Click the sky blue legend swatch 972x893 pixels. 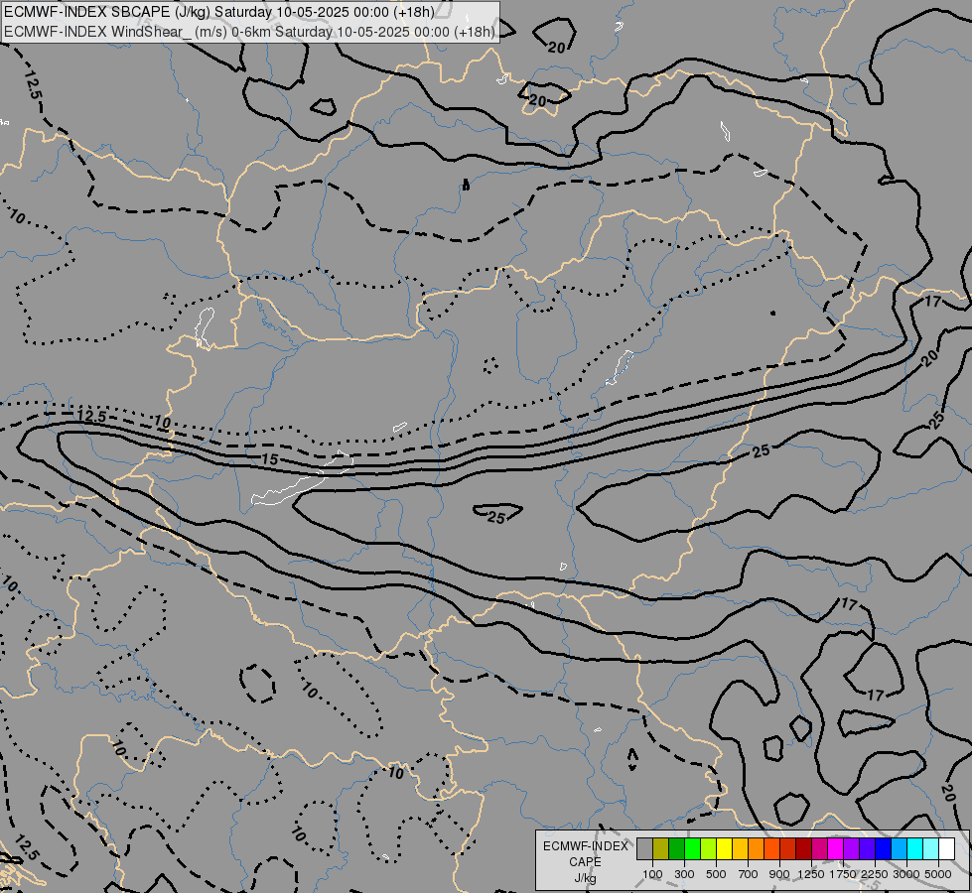coord(900,849)
